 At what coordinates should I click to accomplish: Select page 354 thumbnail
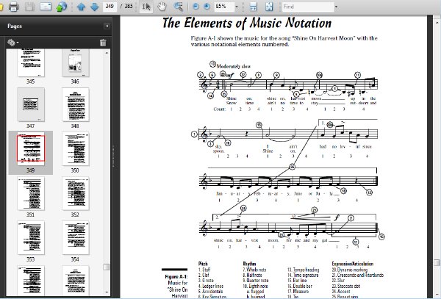pos(76,238)
